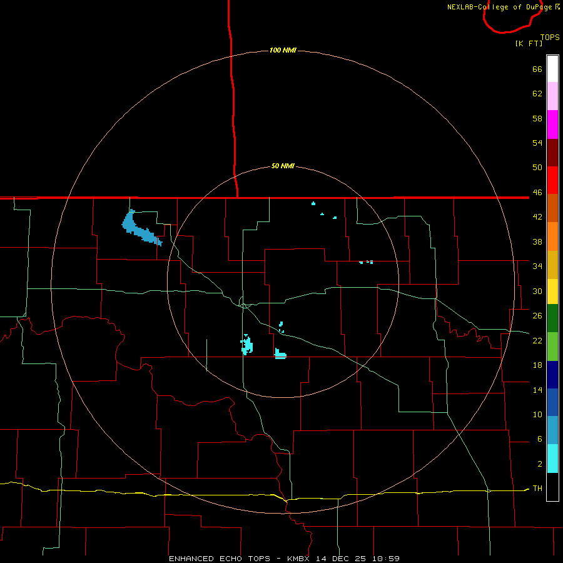Click the 38 legend value label
This screenshot has width=563, height=563.
(x=537, y=242)
